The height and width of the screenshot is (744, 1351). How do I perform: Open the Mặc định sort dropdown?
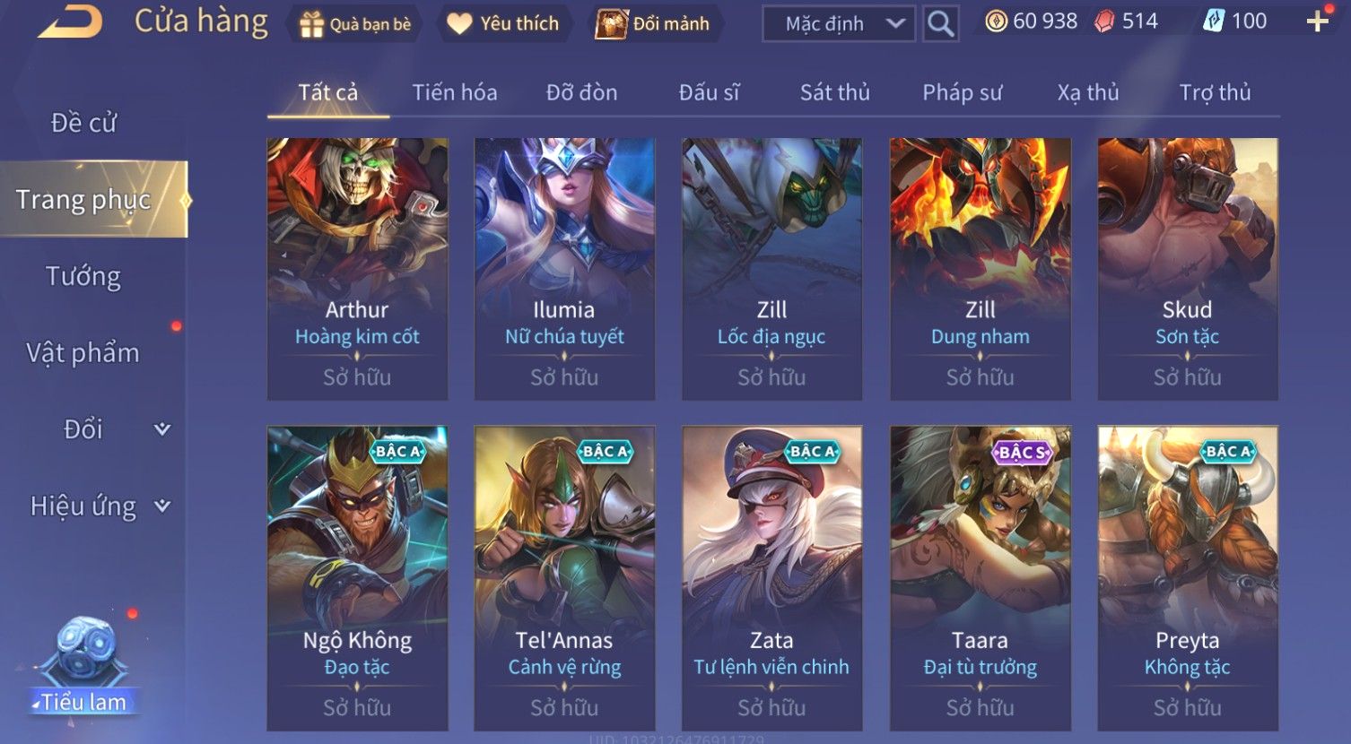(x=839, y=23)
